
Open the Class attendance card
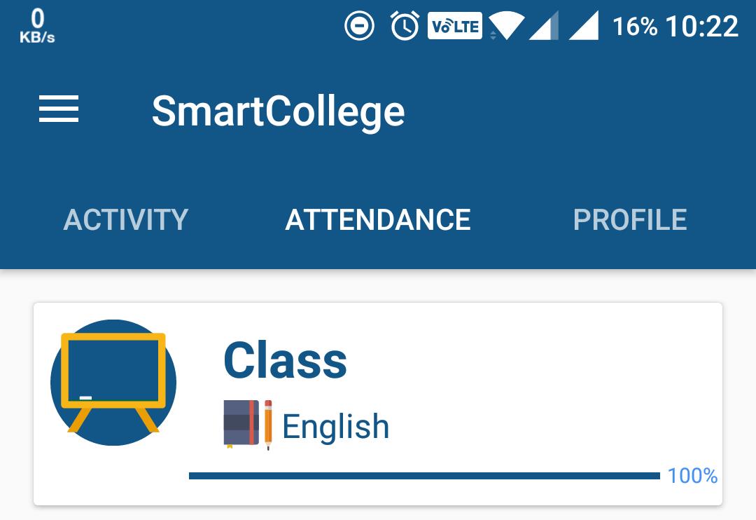tap(378, 404)
